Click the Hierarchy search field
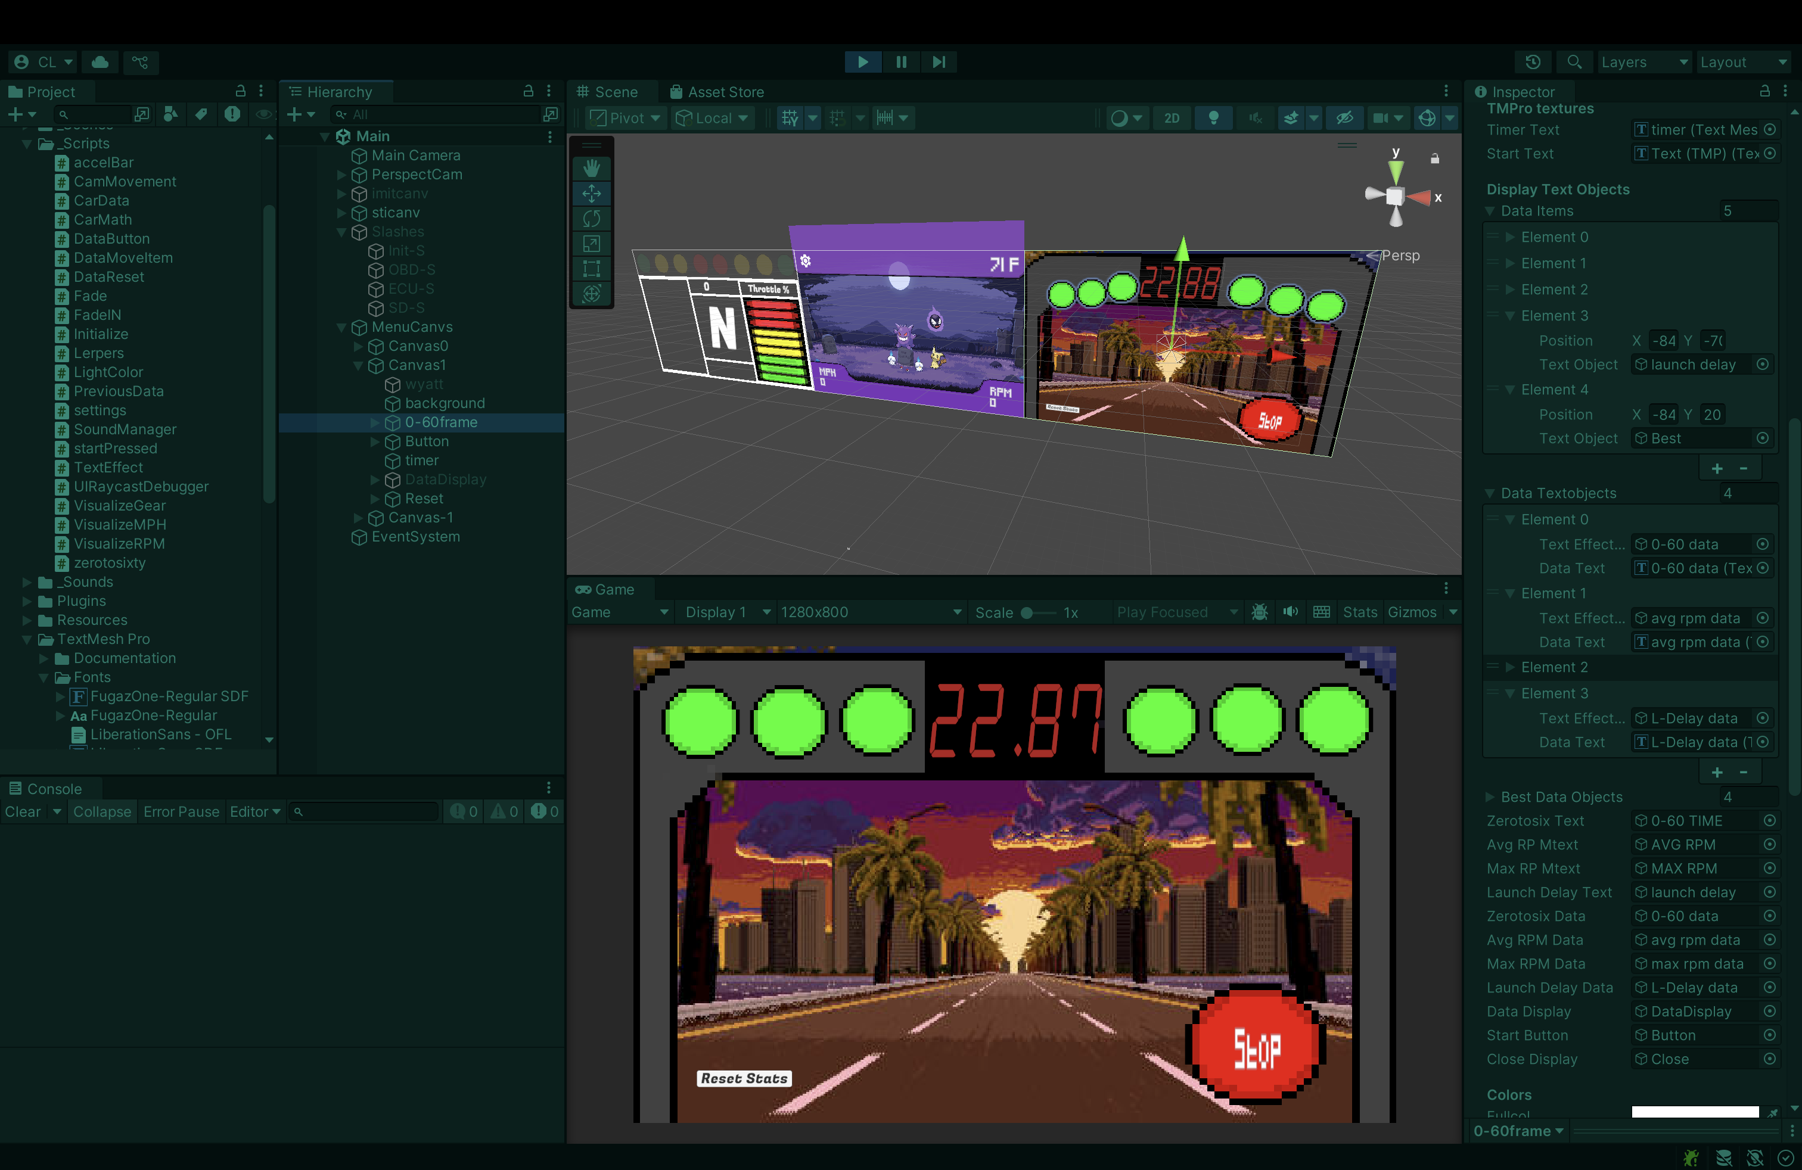This screenshot has width=1802, height=1170. [436, 114]
